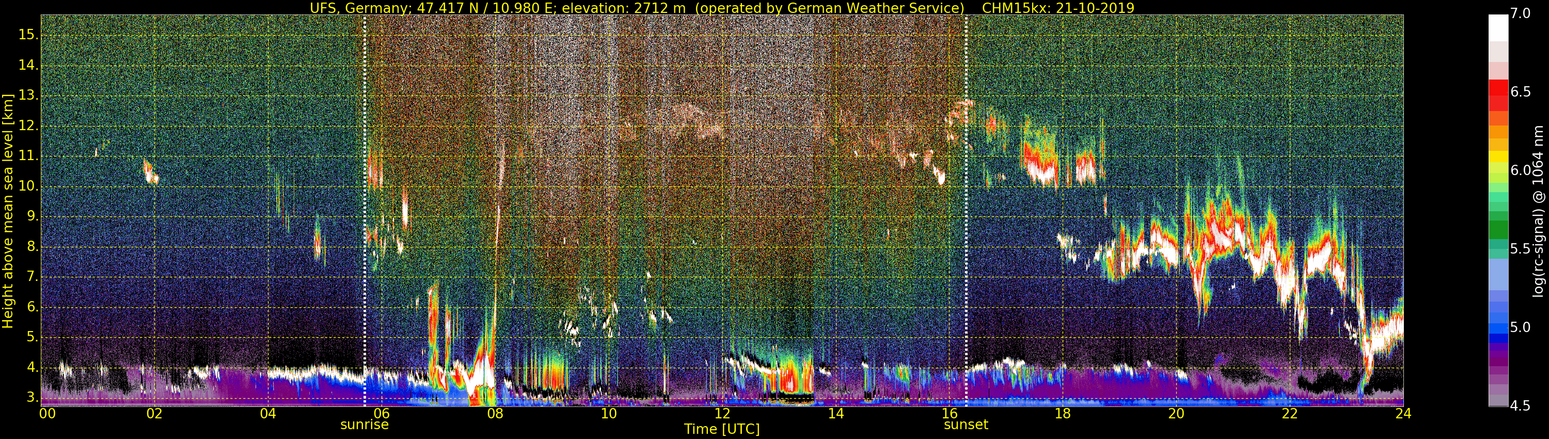Click the height axis tick '12.'
The width and height of the screenshot is (1549, 439).
(x=28, y=127)
